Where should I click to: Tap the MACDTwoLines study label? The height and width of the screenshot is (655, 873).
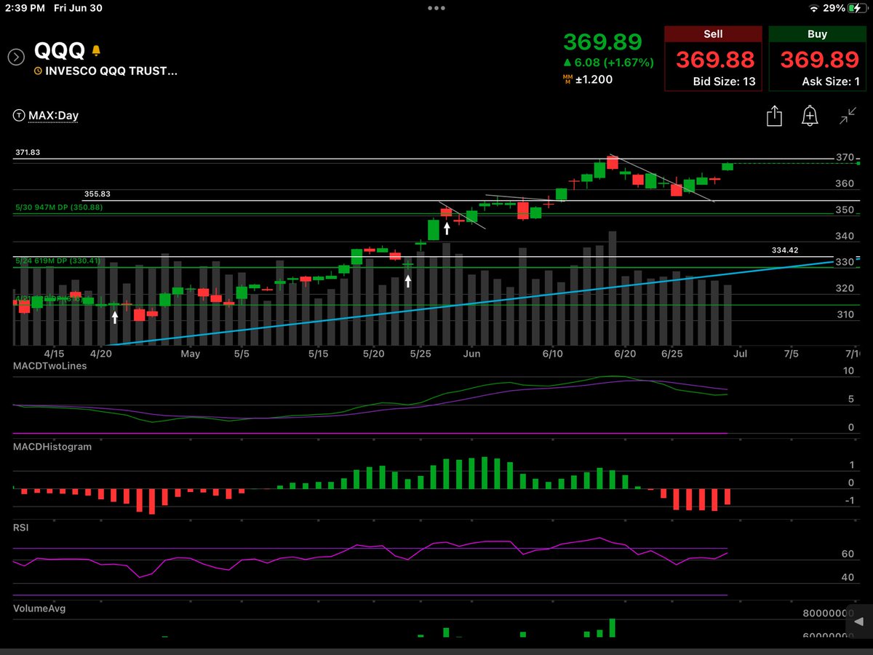[49, 366]
